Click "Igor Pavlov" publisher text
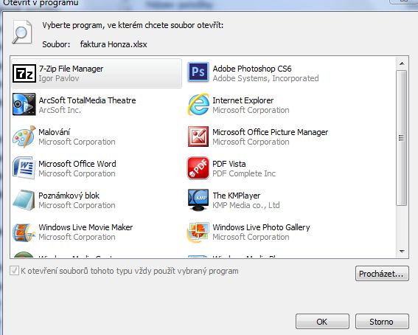The width and height of the screenshot is (418, 335). pyautogui.click(x=59, y=78)
